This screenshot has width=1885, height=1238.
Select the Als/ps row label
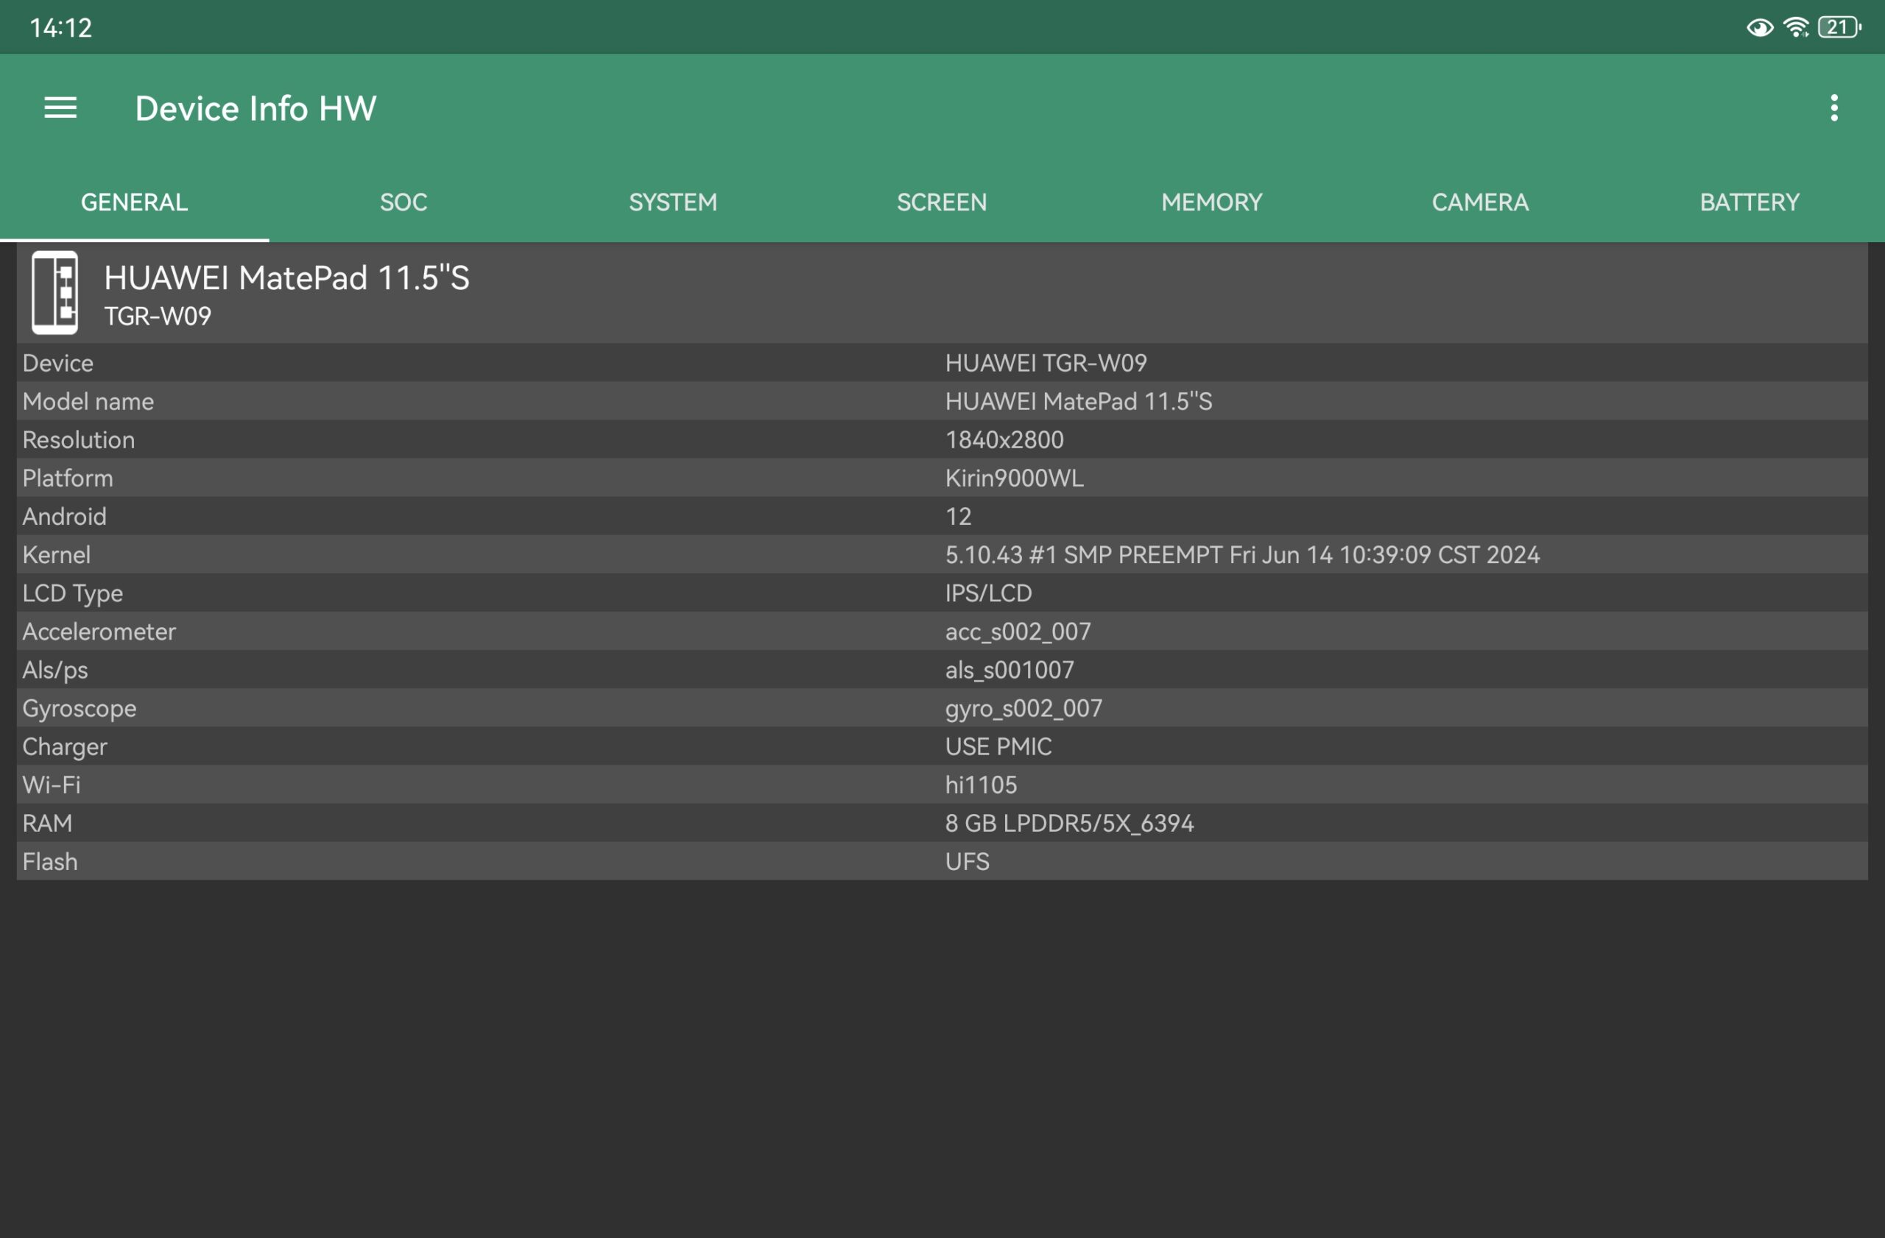point(54,671)
